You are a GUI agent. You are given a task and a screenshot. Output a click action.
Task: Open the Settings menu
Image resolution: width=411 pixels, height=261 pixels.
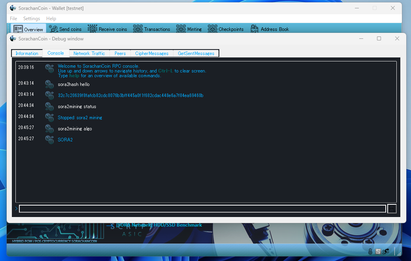pos(32,19)
